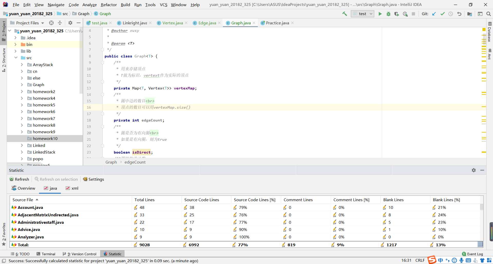Viewport: 493px width, 264px height.
Task: Switch to the Practice.java tab
Action: [277, 23]
